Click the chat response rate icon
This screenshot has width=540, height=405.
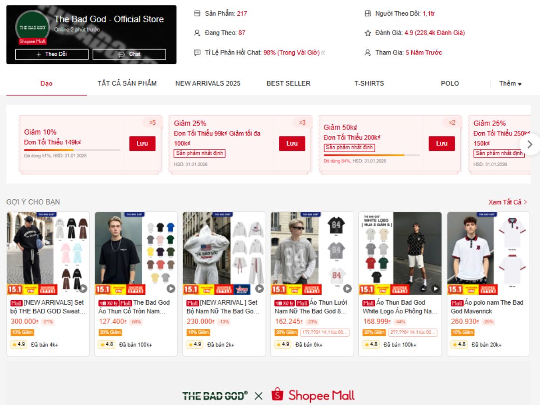[197, 53]
